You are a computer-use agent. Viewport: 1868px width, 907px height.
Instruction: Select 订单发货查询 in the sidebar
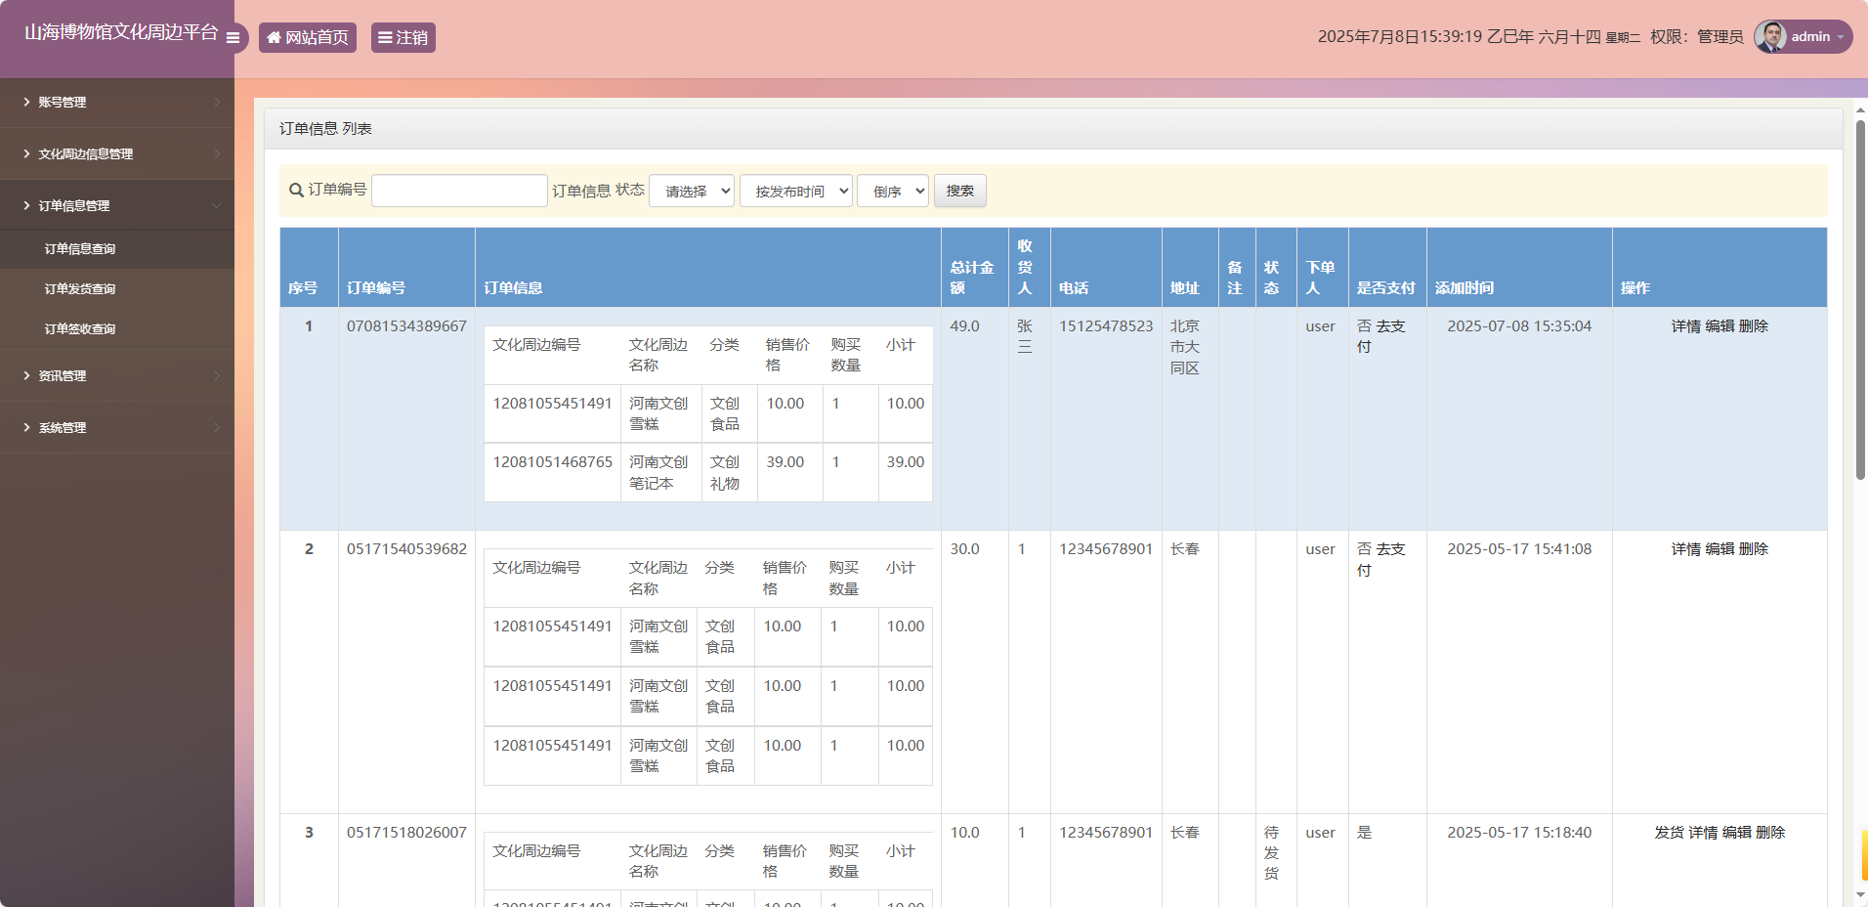[79, 288]
